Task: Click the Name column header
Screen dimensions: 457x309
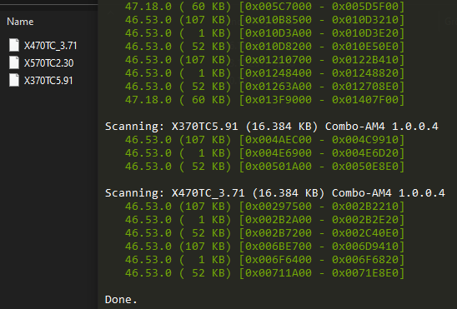Action: [x=20, y=22]
